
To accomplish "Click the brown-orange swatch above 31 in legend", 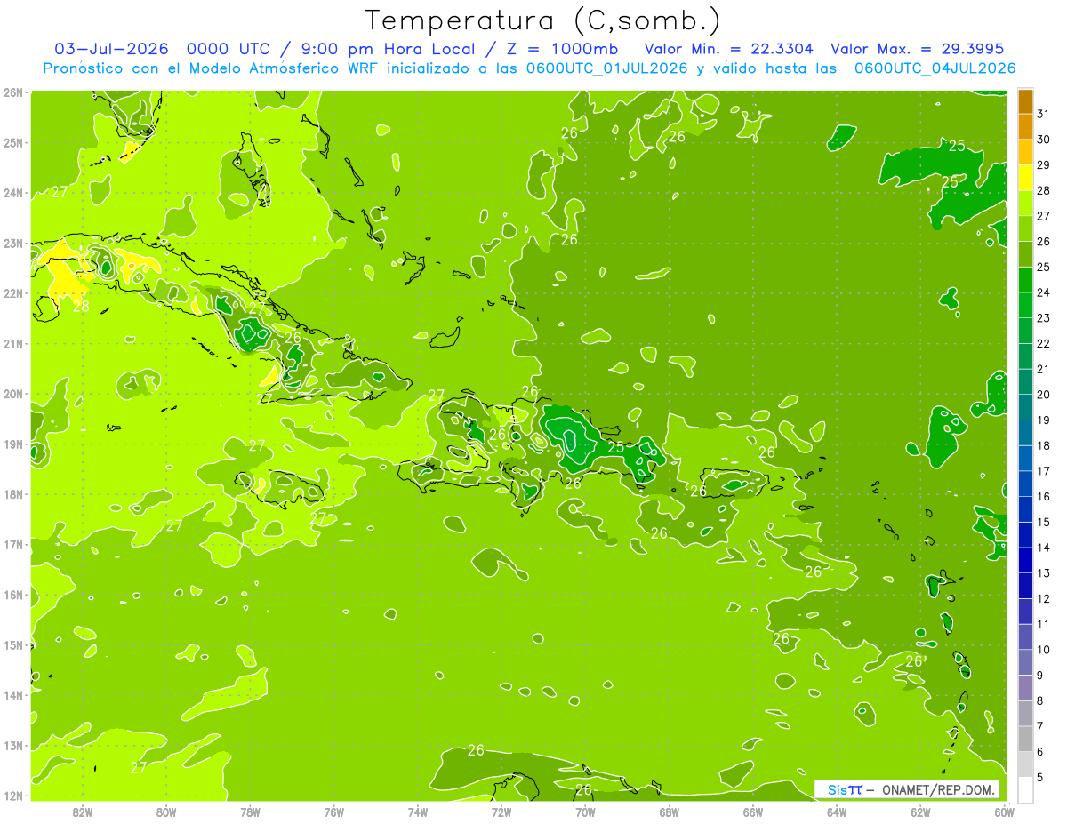I will pyautogui.click(x=1025, y=101).
